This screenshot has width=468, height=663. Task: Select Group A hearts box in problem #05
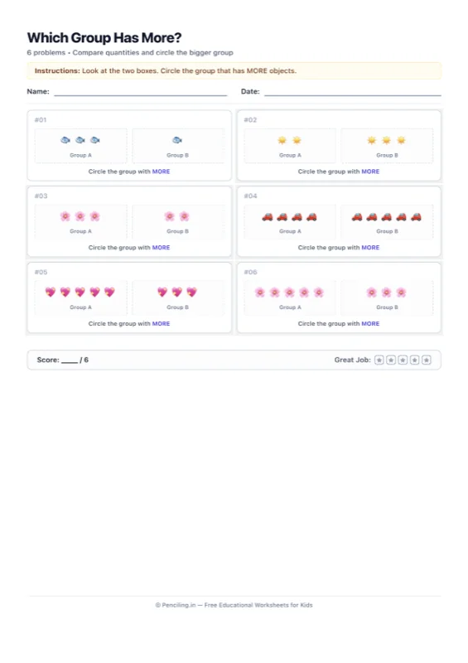pyautogui.click(x=80, y=298)
